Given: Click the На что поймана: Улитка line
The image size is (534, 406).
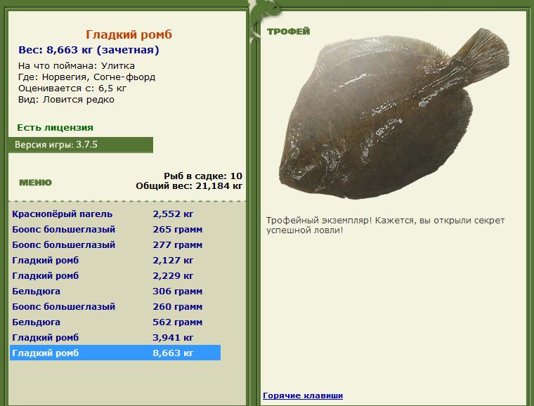Looking at the screenshot, I should 77,66.
